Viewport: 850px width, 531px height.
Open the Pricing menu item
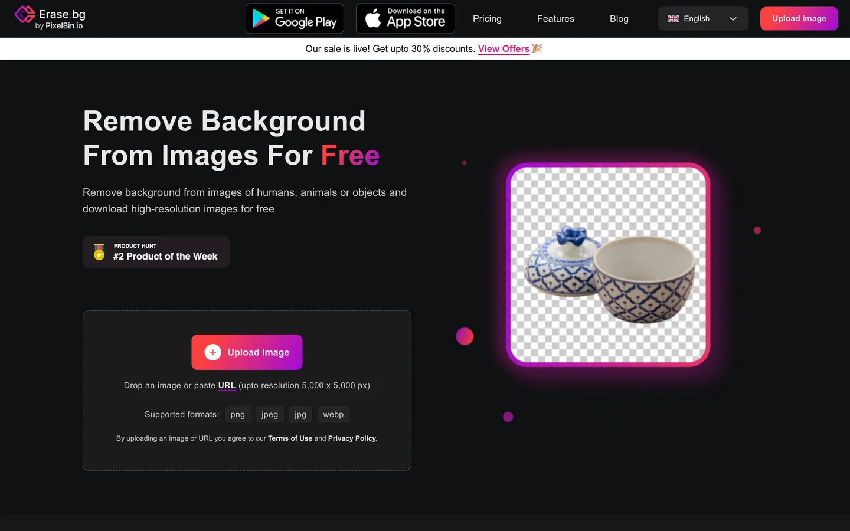coord(487,19)
